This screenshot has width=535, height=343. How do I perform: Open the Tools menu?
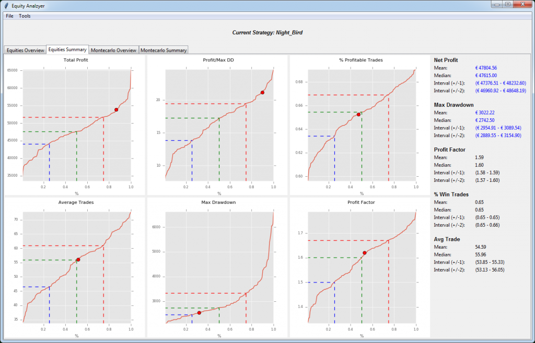(25, 16)
